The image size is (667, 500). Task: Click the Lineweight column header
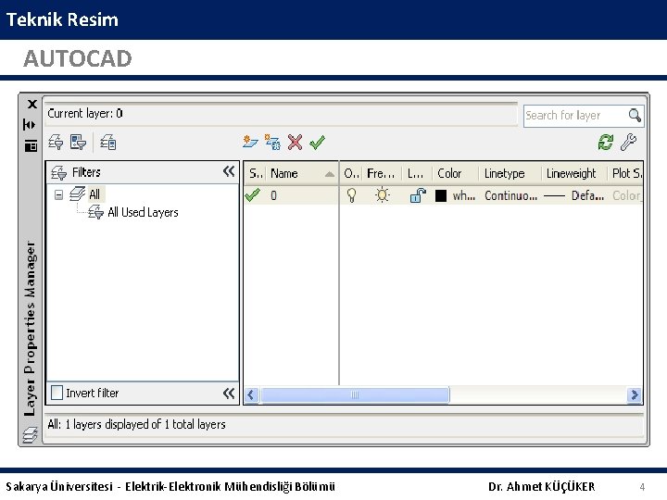pyautogui.click(x=574, y=173)
